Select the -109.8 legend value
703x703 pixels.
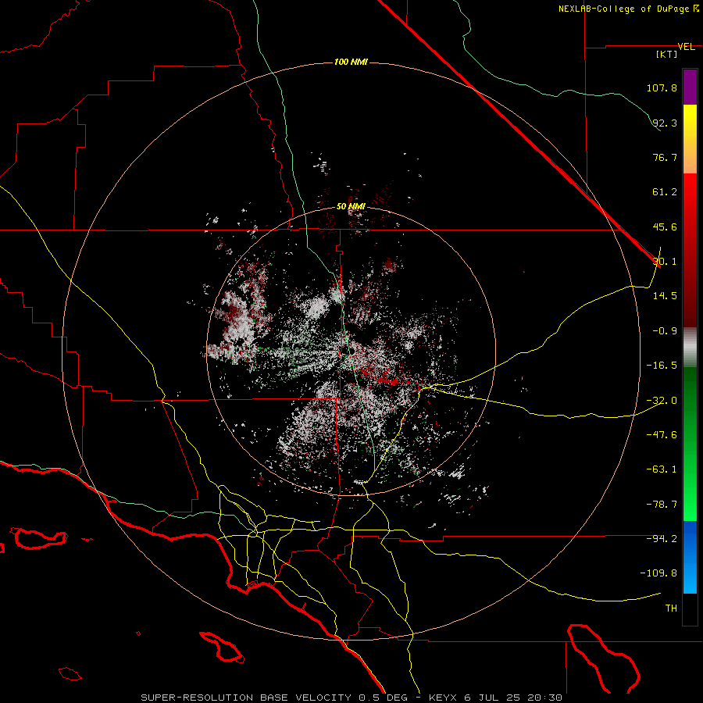point(659,573)
